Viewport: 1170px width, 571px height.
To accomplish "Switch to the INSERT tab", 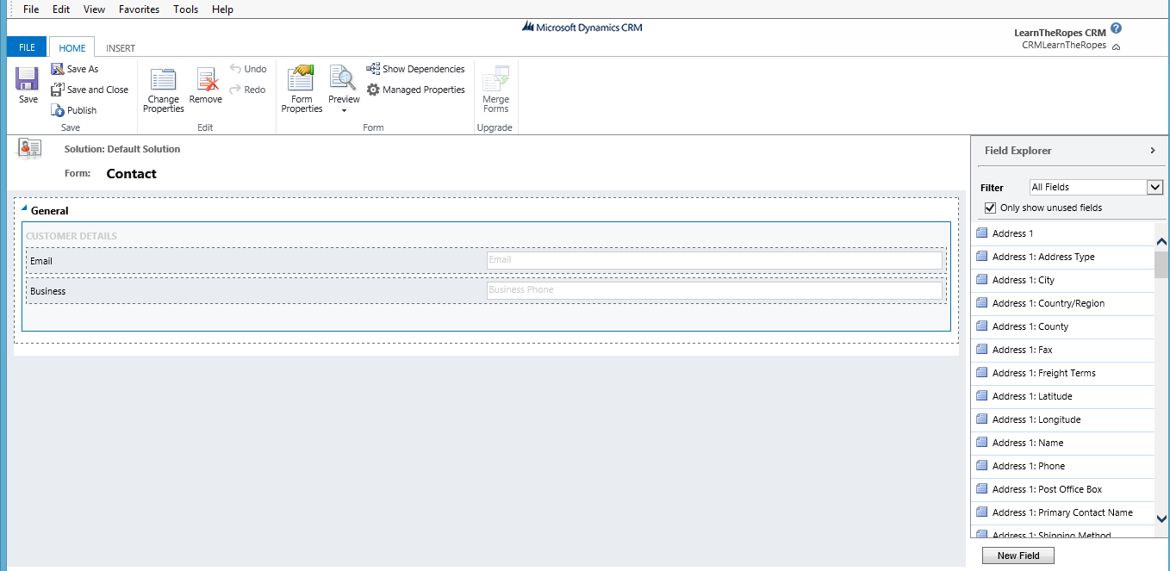I will coord(120,47).
